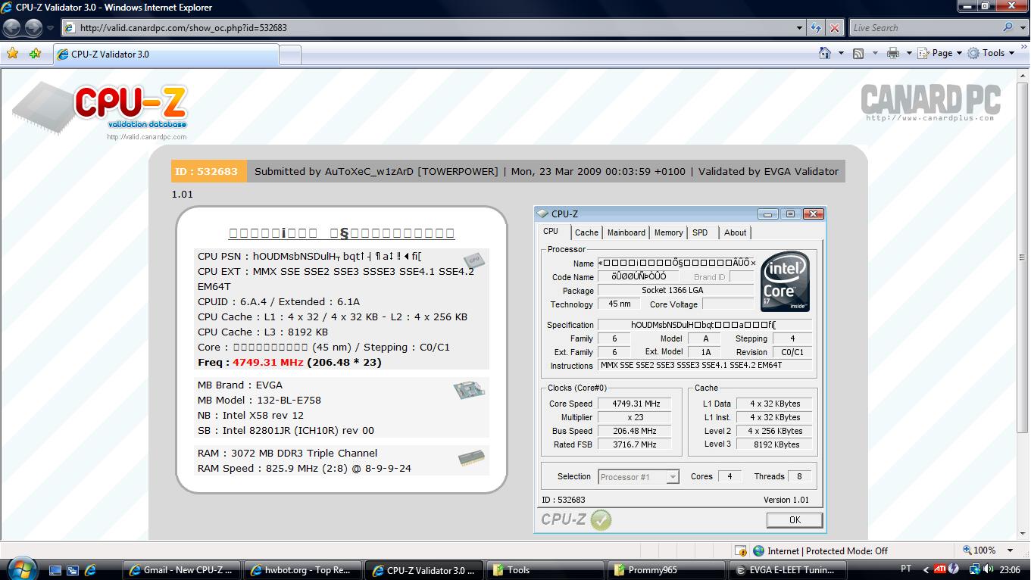
Task: Click the CPU tab in CPU-Z image
Action: point(551,232)
